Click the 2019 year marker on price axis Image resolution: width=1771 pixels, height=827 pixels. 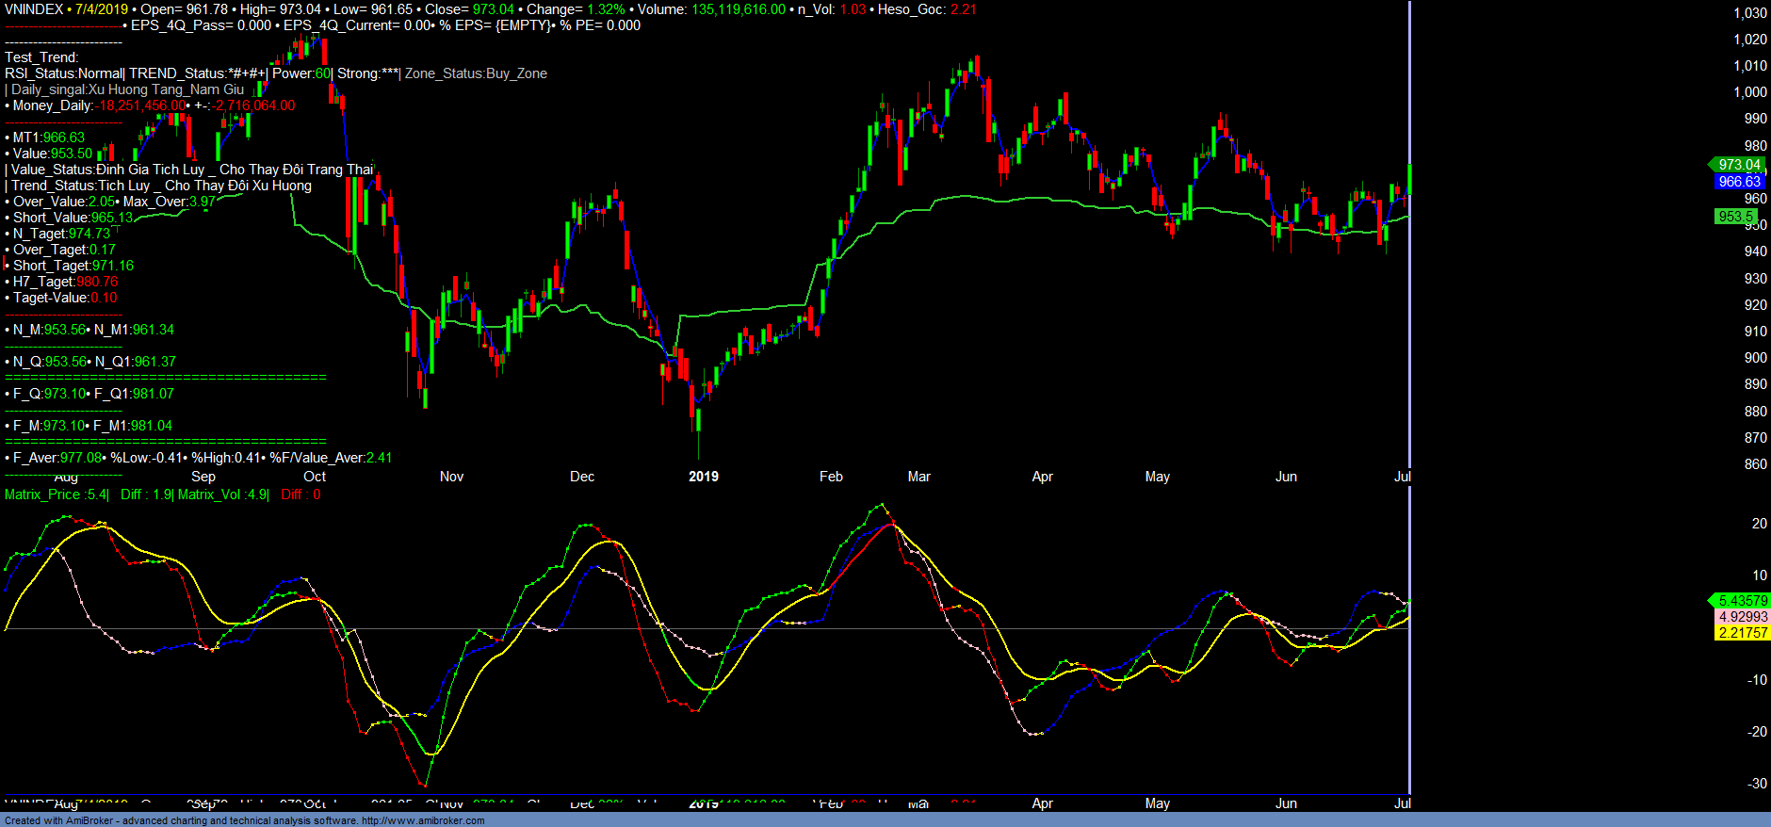pos(703,477)
